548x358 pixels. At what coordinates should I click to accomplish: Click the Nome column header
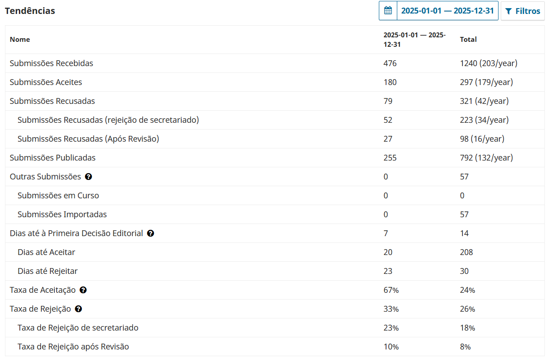pos(20,40)
